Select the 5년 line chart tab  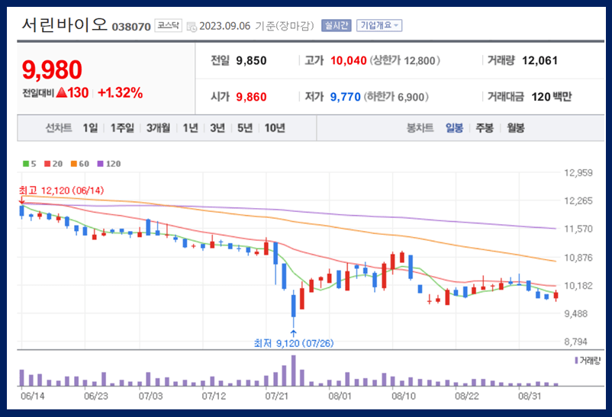click(x=245, y=128)
